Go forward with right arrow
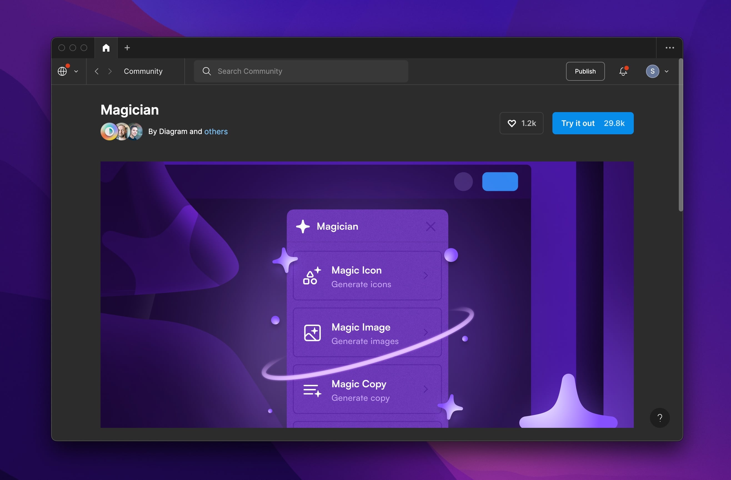This screenshot has width=731, height=480. tap(110, 71)
